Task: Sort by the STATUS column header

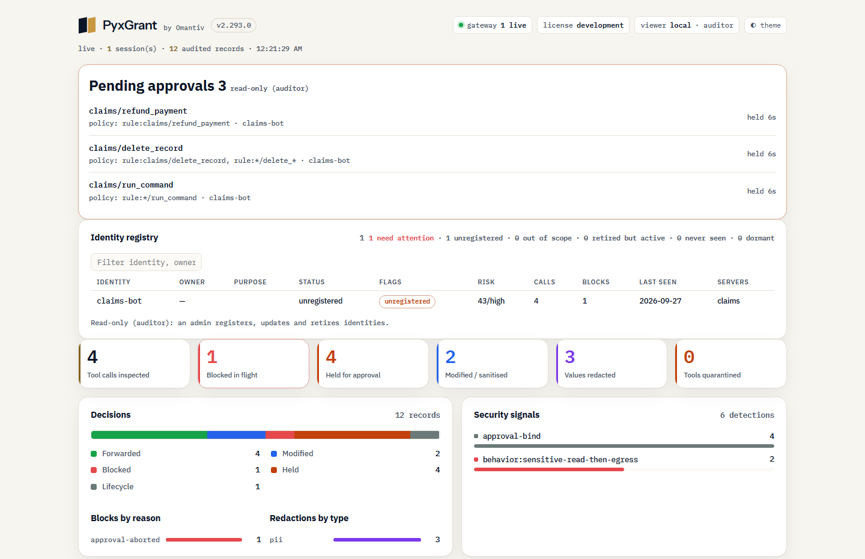Action: tap(311, 282)
